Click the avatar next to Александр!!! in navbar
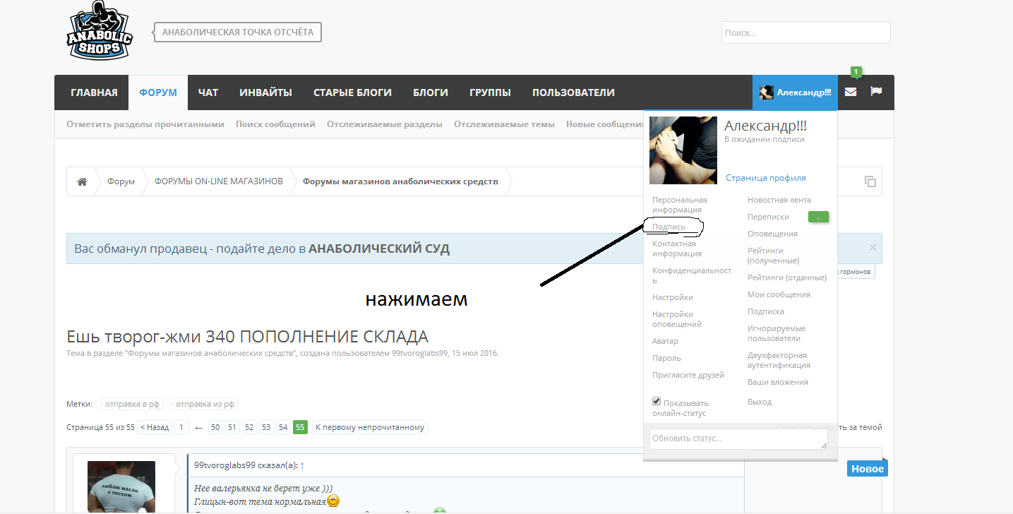The height and width of the screenshot is (514, 1013). pyautogui.click(x=767, y=92)
